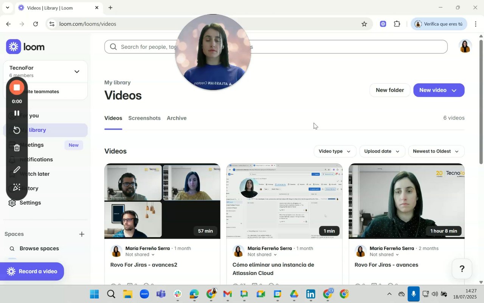This screenshot has height=303, width=484.
Task: Open a new browser tab
Action: (110, 8)
